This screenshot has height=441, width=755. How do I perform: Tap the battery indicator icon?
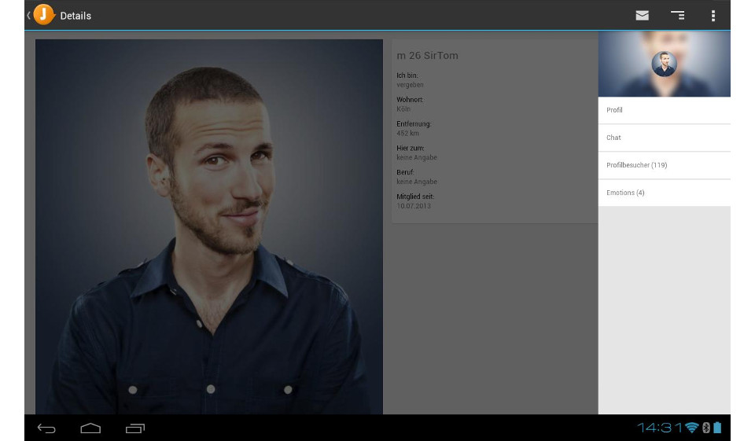point(717,428)
